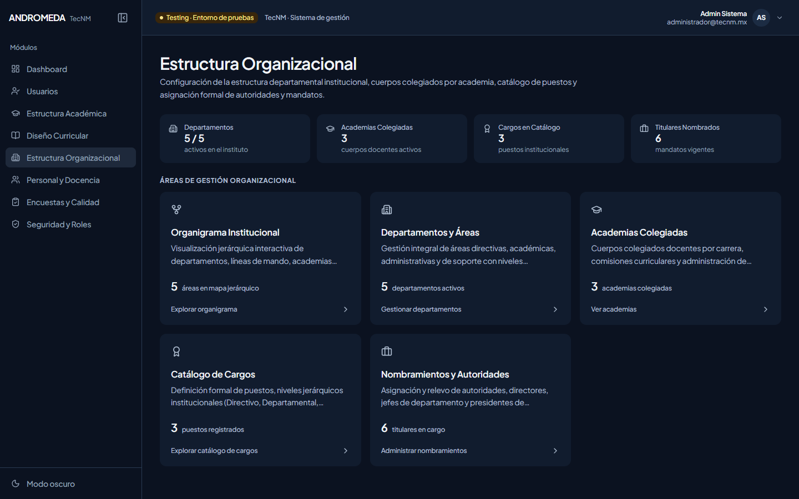The image size is (799, 499).
Task: Click the building icon on Departamentos y Áreas card
Action: coord(387,210)
